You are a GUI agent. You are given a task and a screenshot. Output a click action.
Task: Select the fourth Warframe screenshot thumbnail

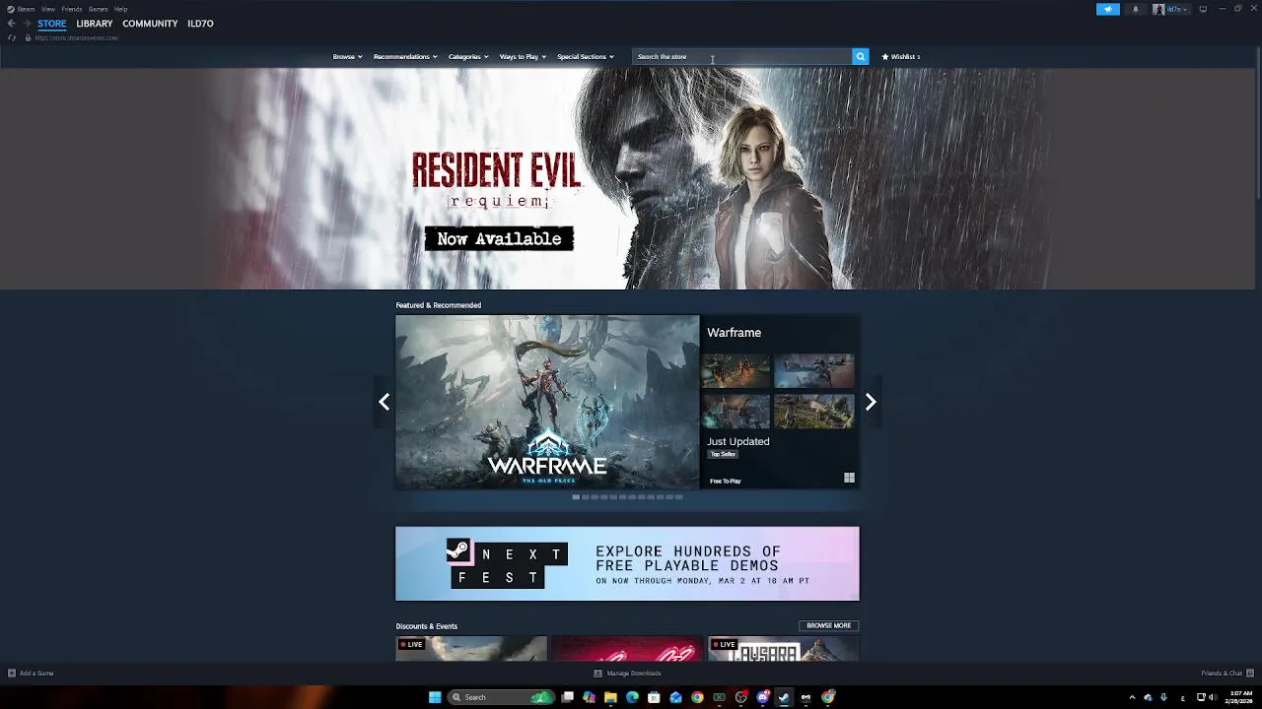pos(814,411)
